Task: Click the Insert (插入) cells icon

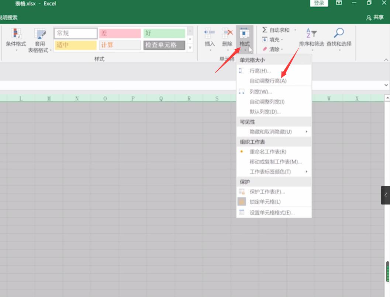Action: coord(210,34)
